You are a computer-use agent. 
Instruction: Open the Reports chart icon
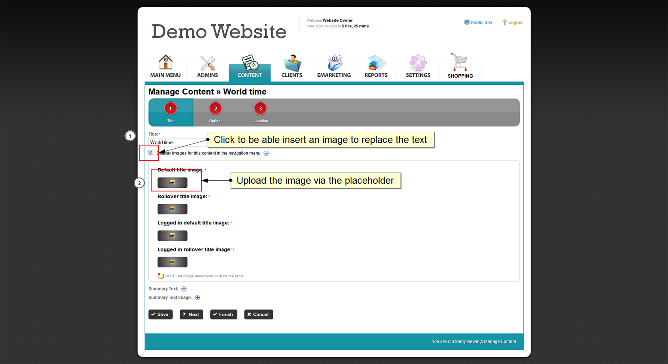(376, 63)
